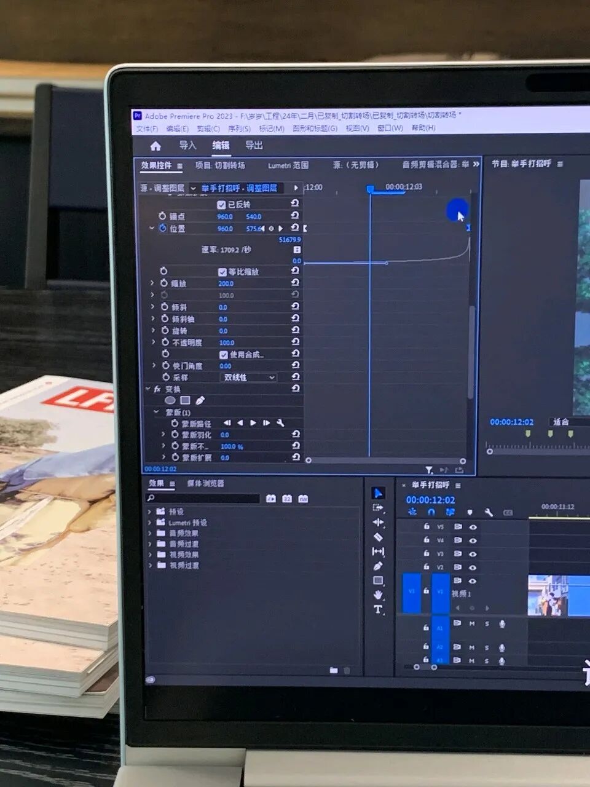Select the Hand tool

point(377,595)
